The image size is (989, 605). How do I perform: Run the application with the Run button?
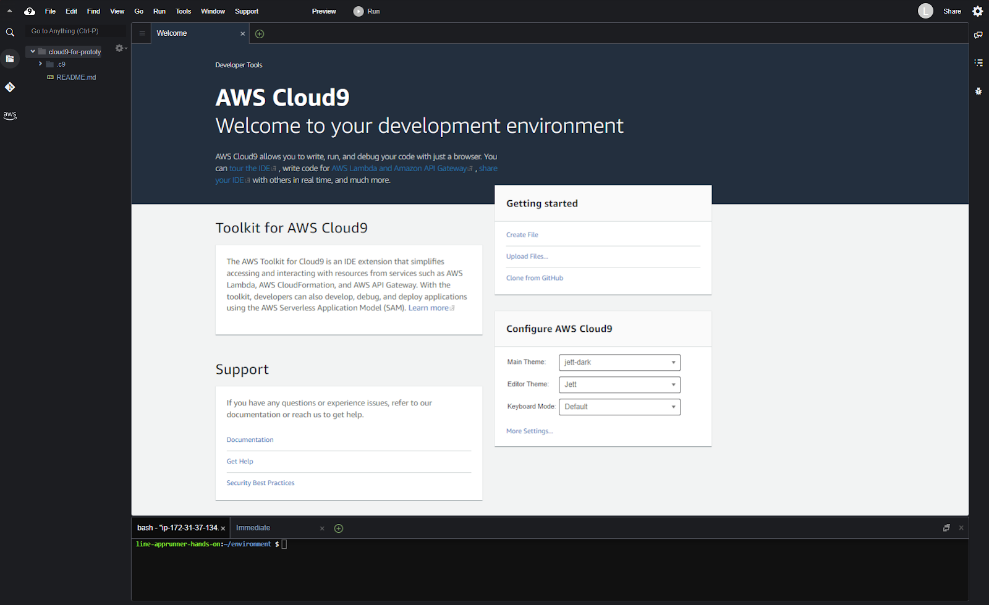pyautogui.click(x=367, y=11)
